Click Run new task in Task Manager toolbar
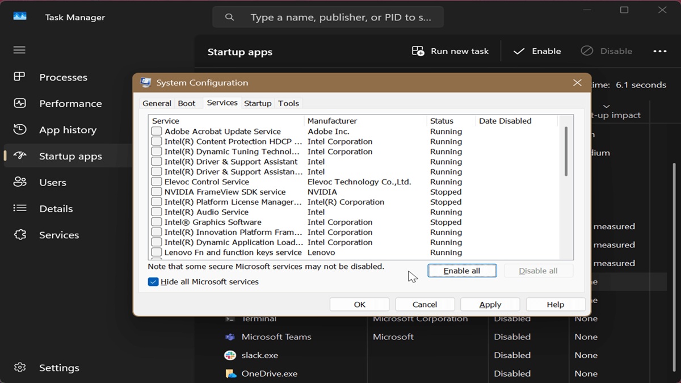Viewport: 681px width, 383px height. [x=450, y=51]
